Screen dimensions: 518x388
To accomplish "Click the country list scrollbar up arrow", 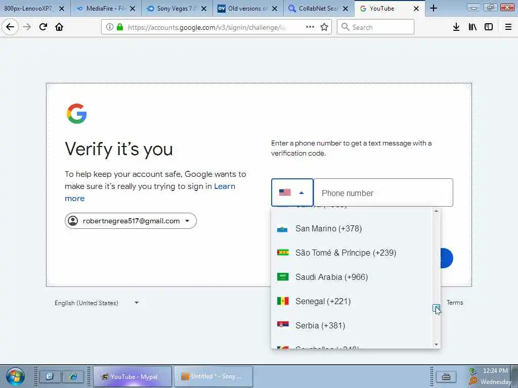I will coord(437,211).
